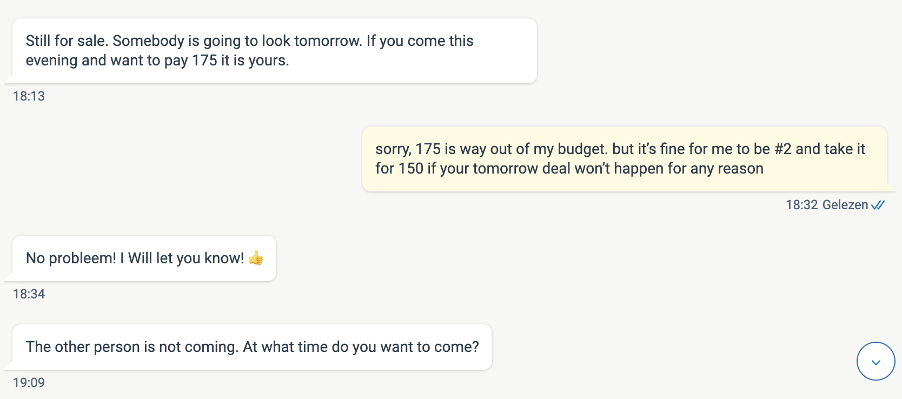Click "At what time" in last message
The width and height of the screenshot is (902, 399).
[x=286, y=347]
